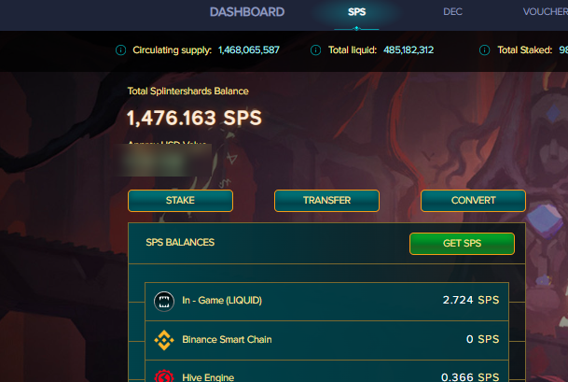Click the 2.724 SPS balance value
The width and height of the screenshot is (568, 382).
(x=471, y=300)
